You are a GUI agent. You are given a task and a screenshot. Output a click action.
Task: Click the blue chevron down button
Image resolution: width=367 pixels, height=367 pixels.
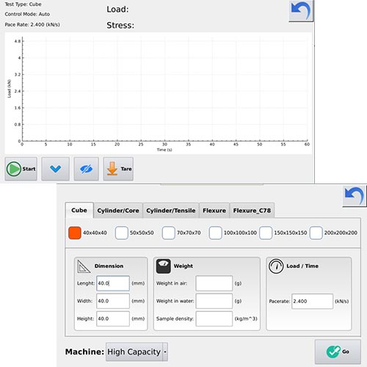pyautogui.click(x=55, y=169)
